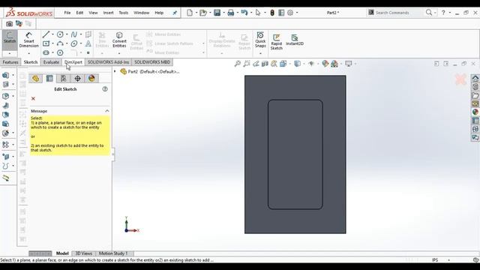Image resolution: width=480 pixels, height=270 pixels.
Task: Open the DimXpertManager crosshair tab
Action: pos(77,78)
